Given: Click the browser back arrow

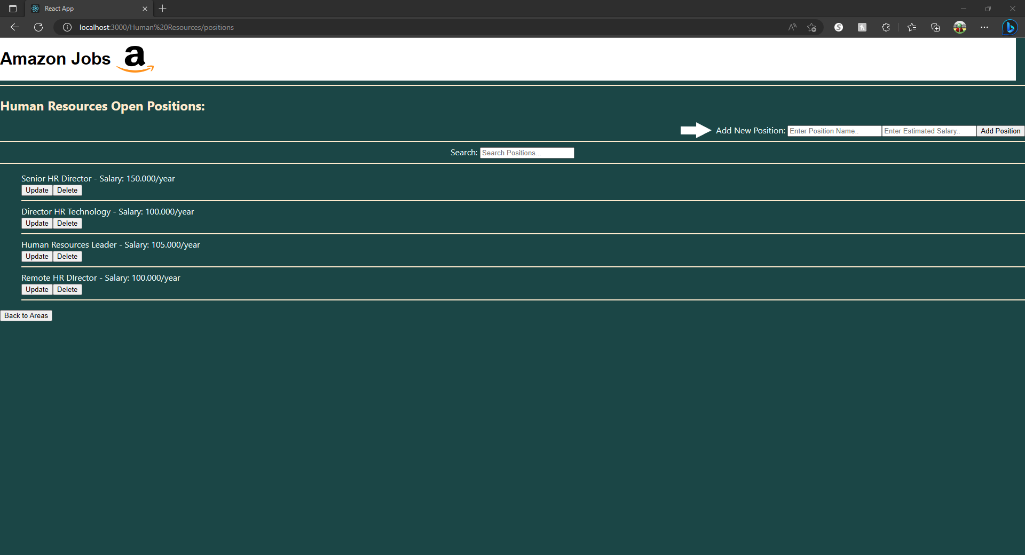Looking at the screenshot, I should 15,27.
